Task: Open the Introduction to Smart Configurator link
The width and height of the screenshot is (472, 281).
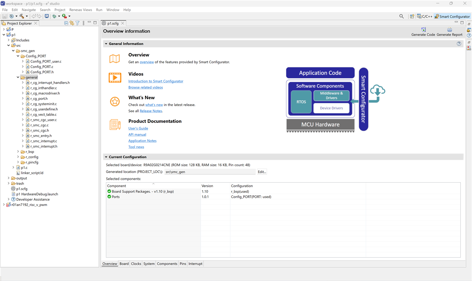Action: (156, 81)
